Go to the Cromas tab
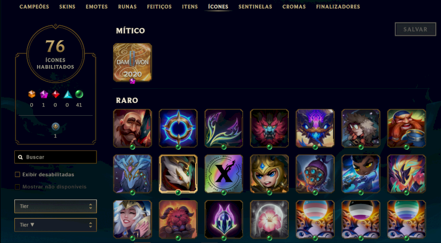 click(x=294, y=7)
